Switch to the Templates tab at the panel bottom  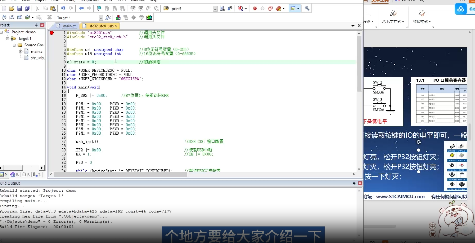tap(37, 175)
